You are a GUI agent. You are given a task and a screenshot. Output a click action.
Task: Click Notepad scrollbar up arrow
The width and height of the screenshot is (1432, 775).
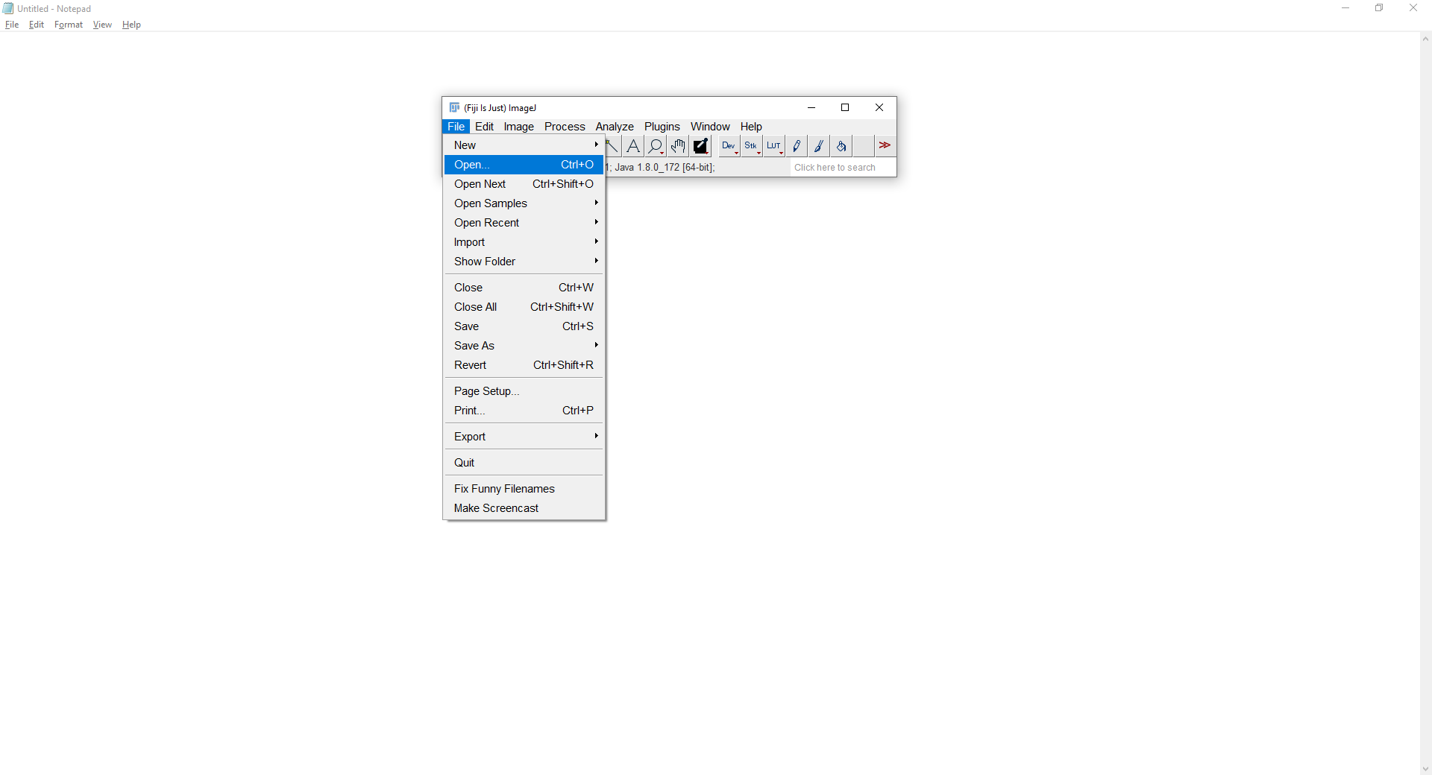[x=1425, y=39]
